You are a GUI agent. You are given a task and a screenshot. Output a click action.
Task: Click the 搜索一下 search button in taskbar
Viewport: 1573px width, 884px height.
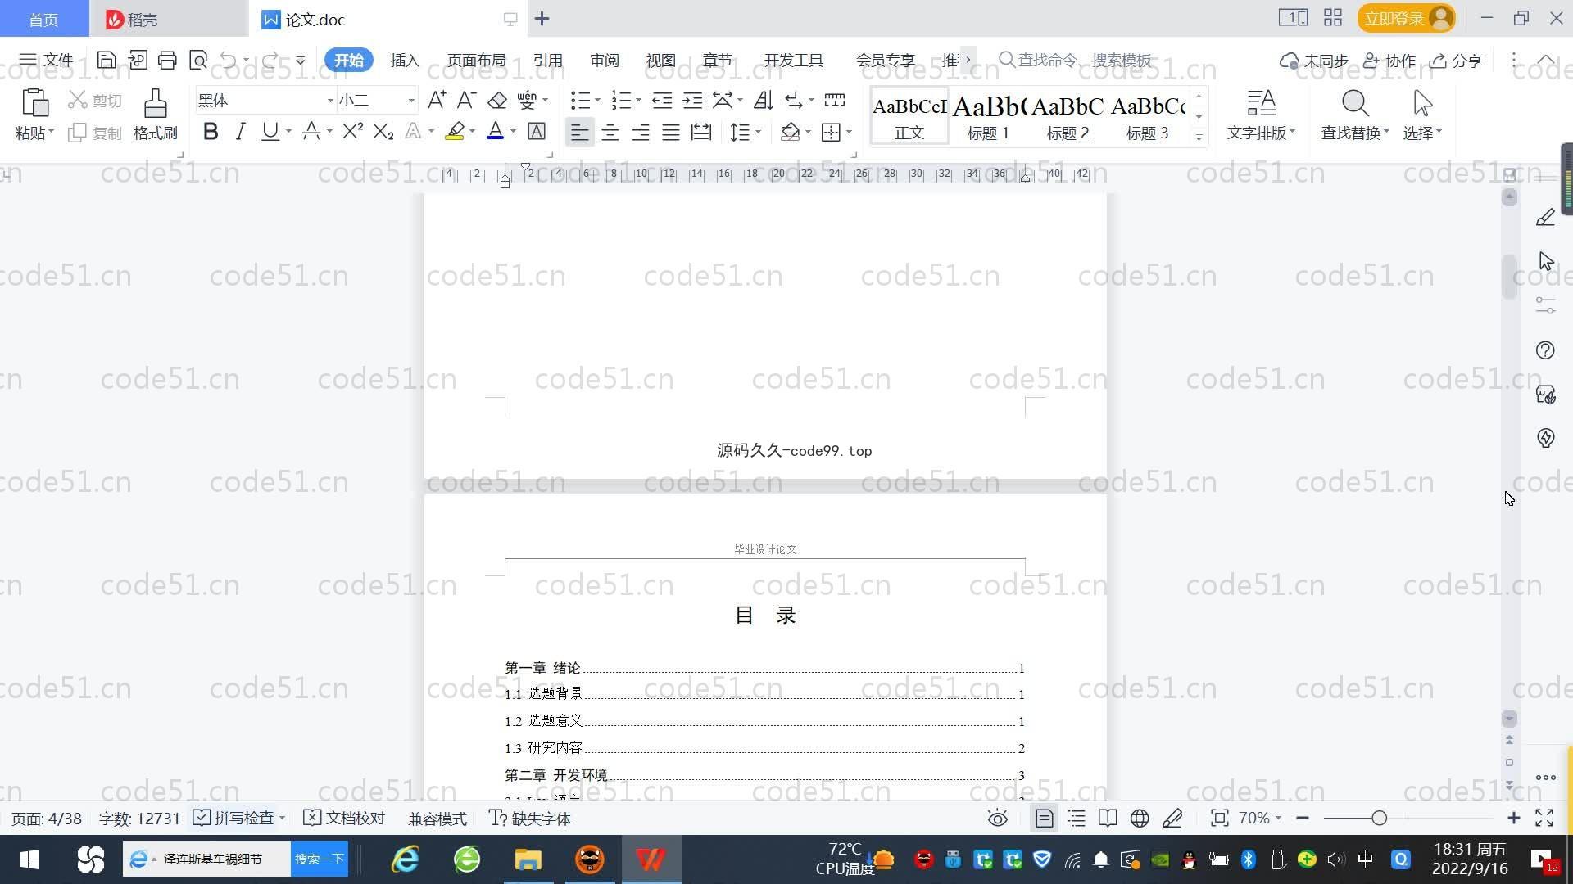[320, 859]
